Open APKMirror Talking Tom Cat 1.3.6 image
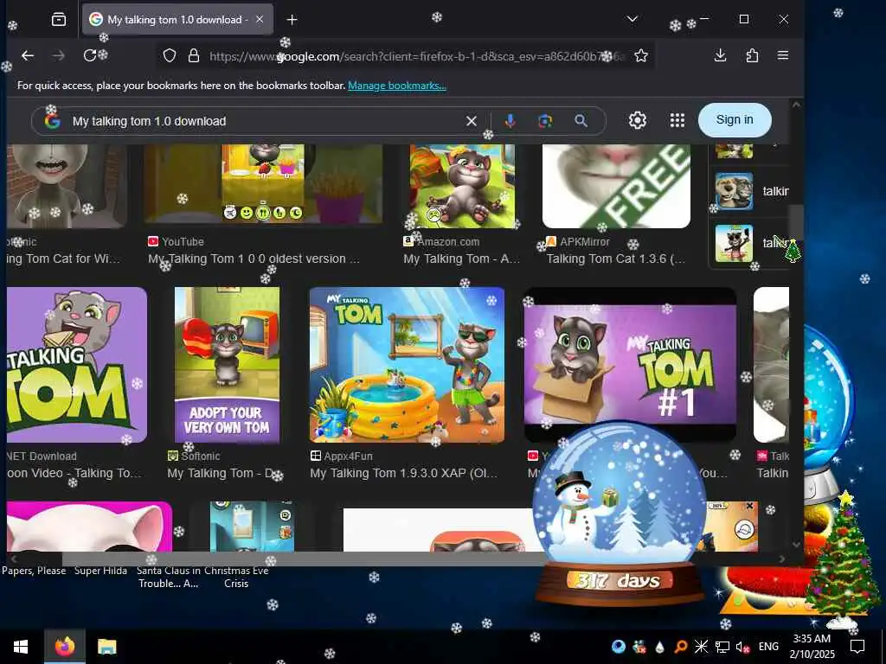Viewport: 886px width, 664px height. tap(616, 187)
